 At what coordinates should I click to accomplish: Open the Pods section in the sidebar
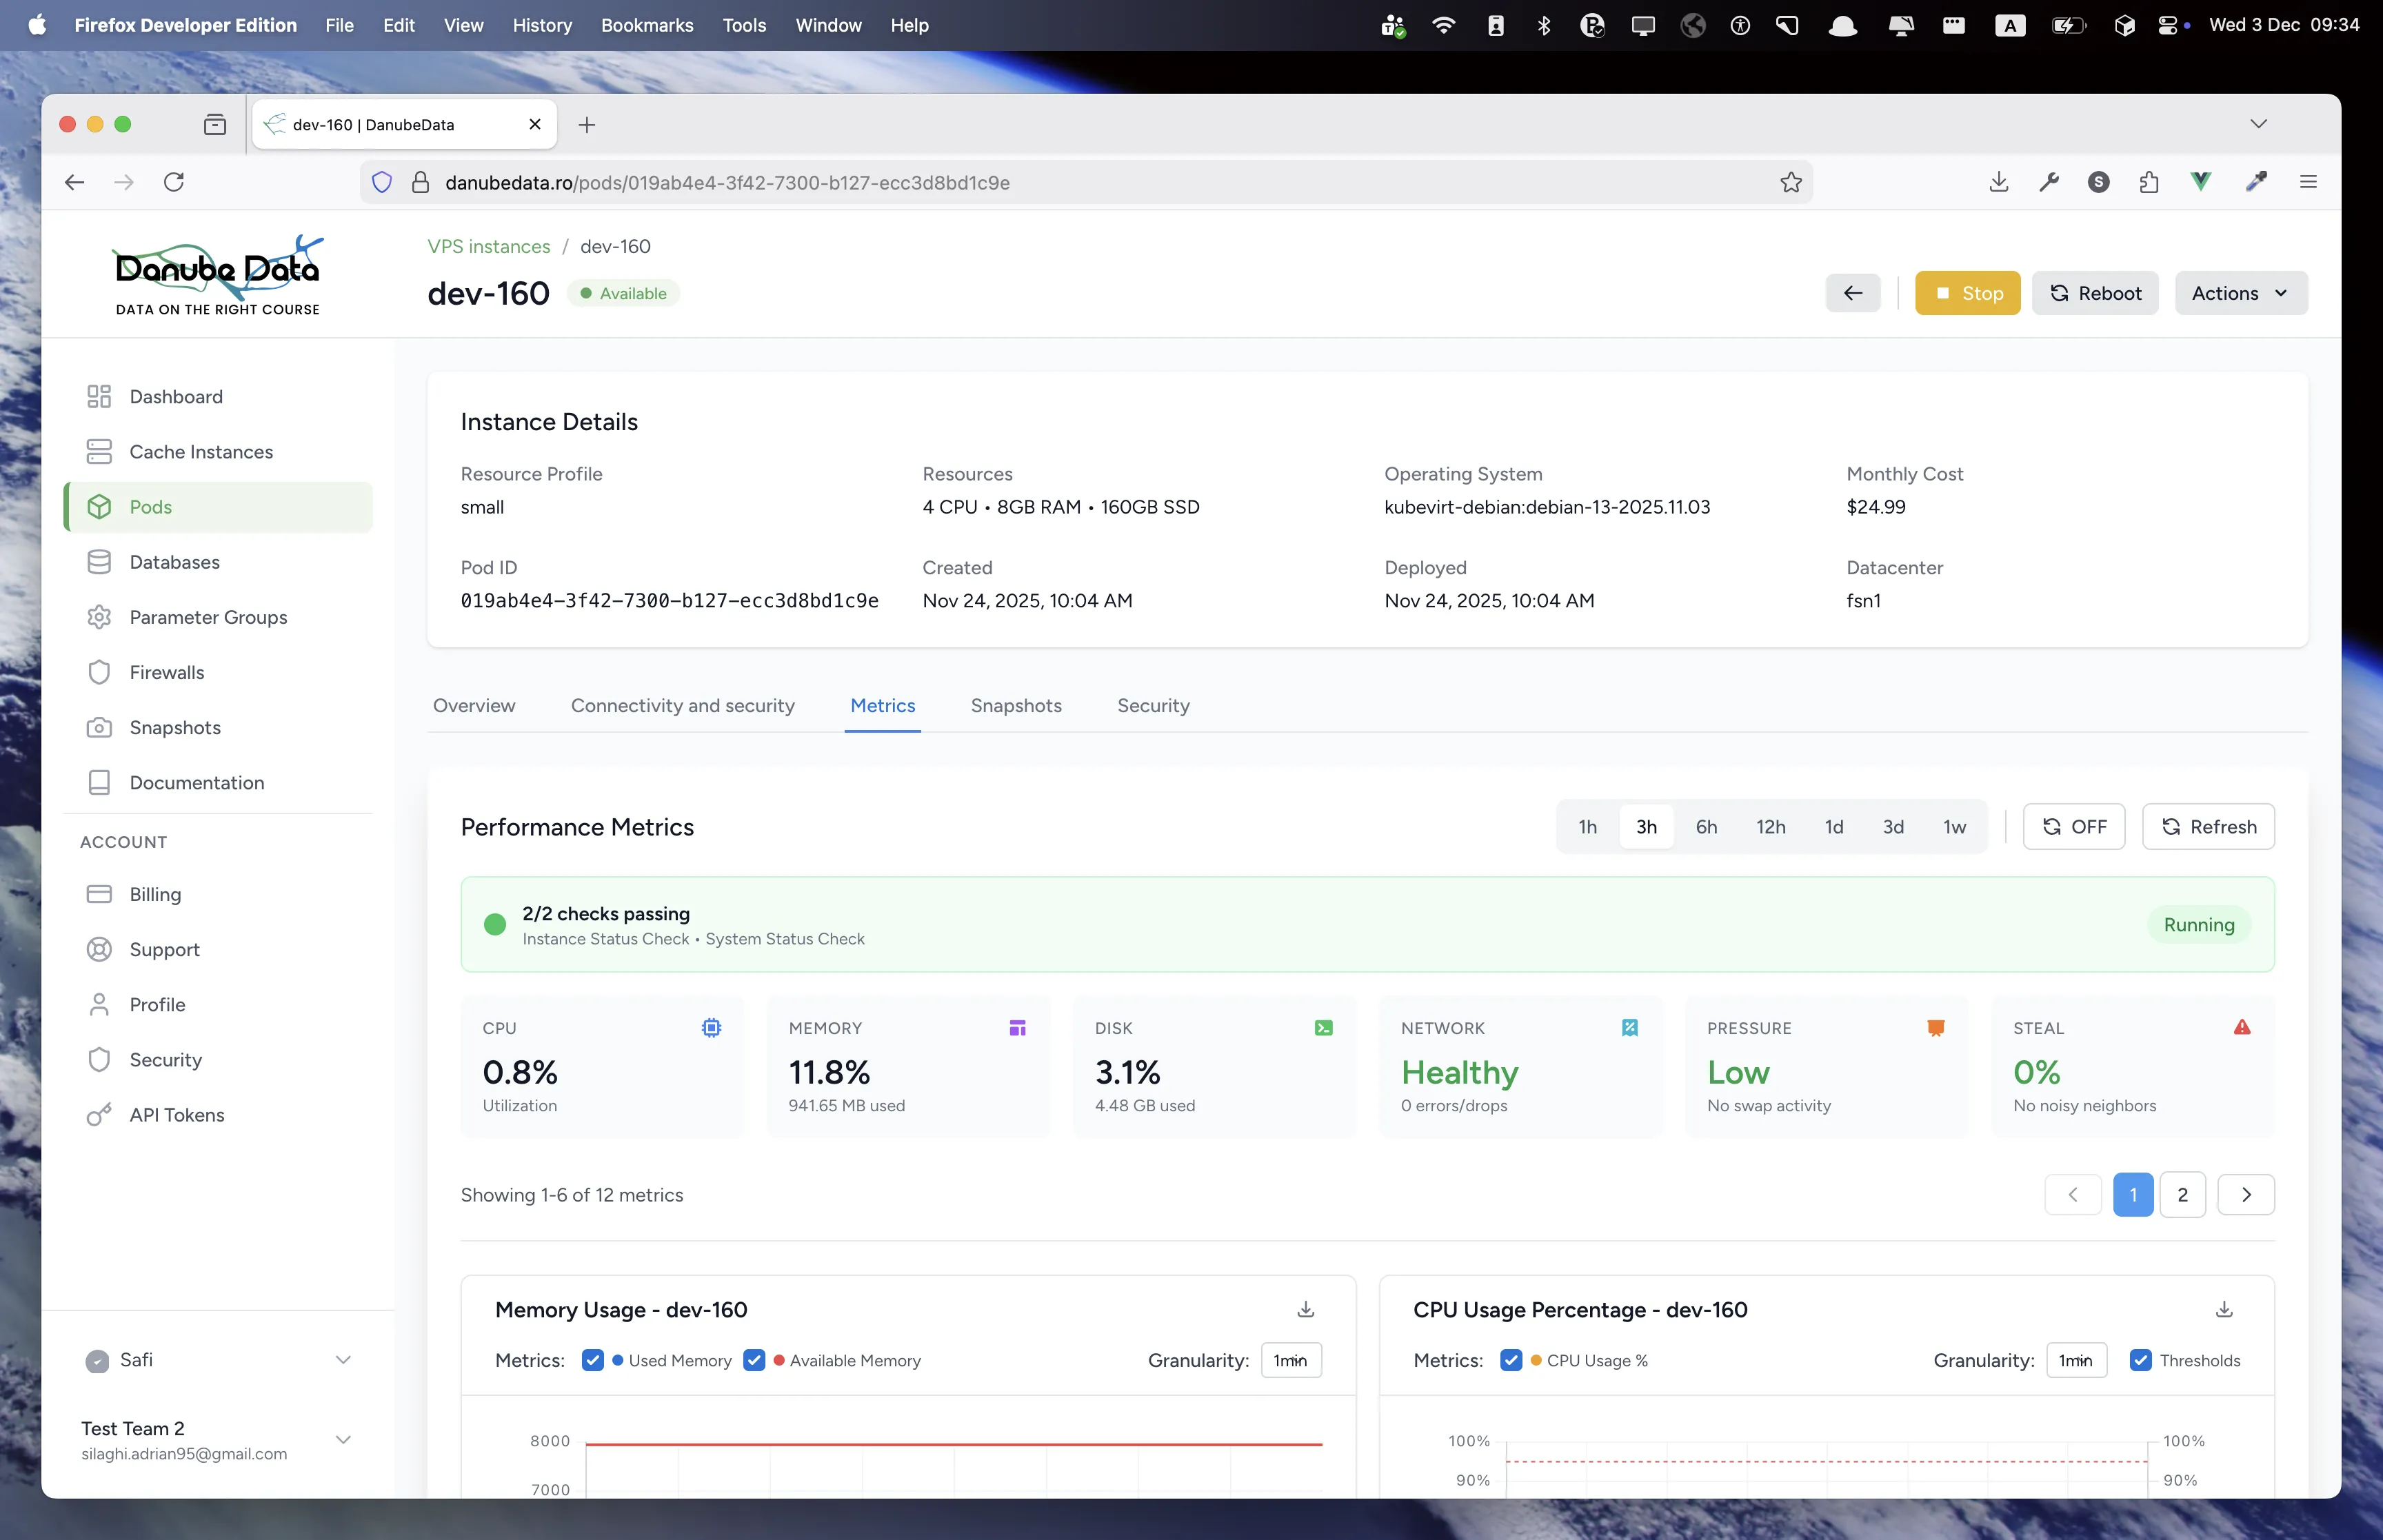click(x=152, y=507)
